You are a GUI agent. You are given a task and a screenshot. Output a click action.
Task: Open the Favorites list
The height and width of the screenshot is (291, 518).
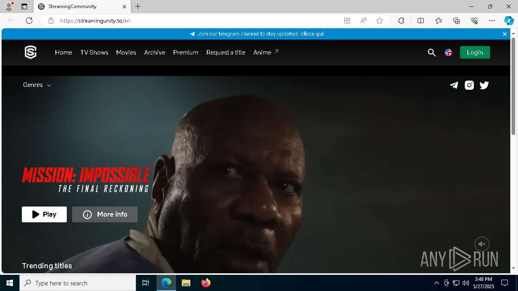pos(439,21)
